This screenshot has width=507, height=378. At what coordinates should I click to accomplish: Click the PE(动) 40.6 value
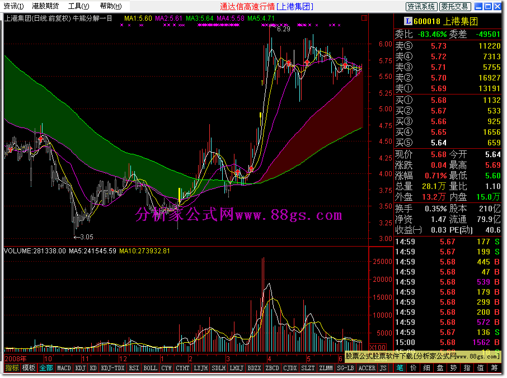click(x=493, y=230)
